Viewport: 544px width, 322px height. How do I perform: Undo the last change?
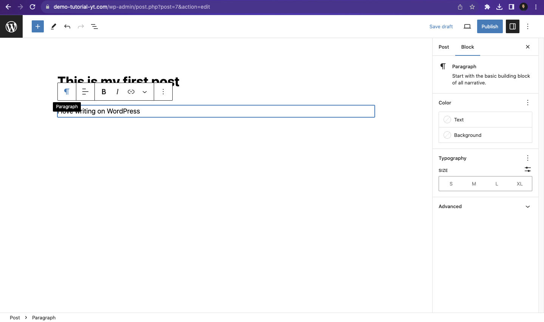click(67, 26)
